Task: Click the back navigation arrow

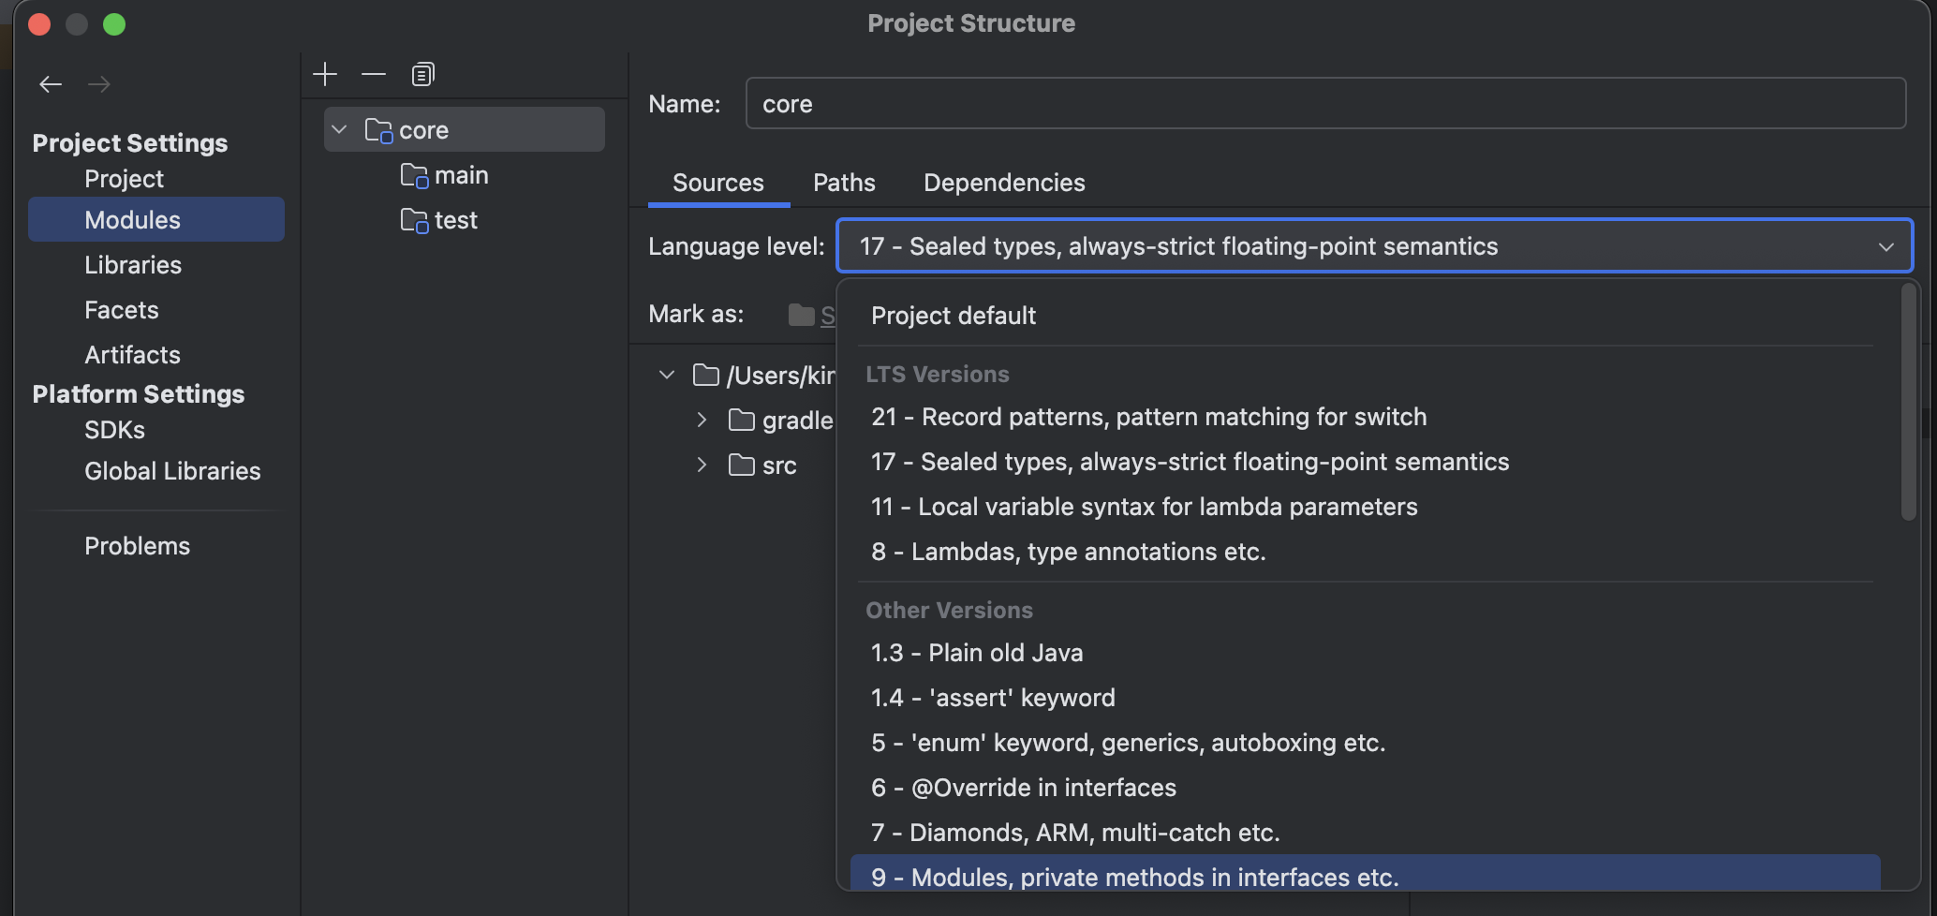Action: pyautogui.click(x=51, y=84)
